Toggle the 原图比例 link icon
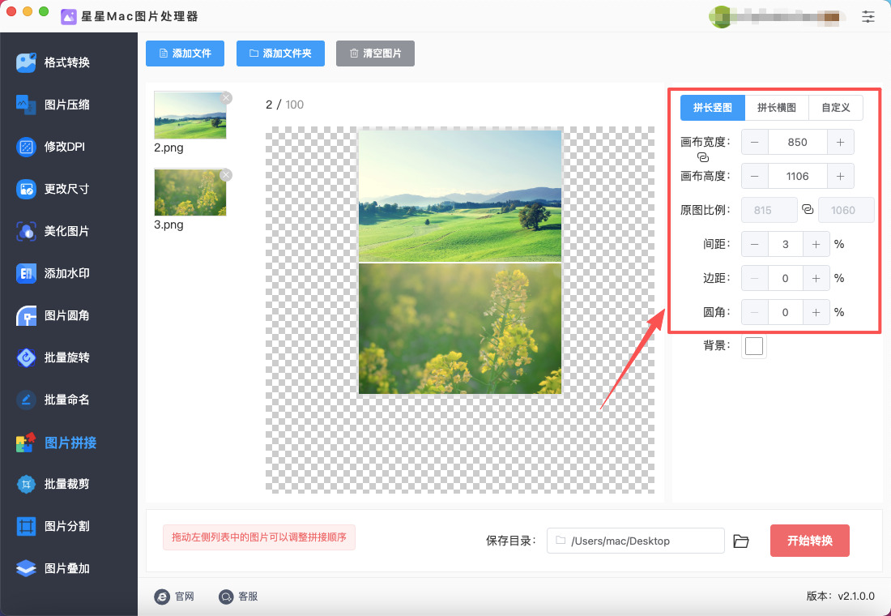 (808, 209)
